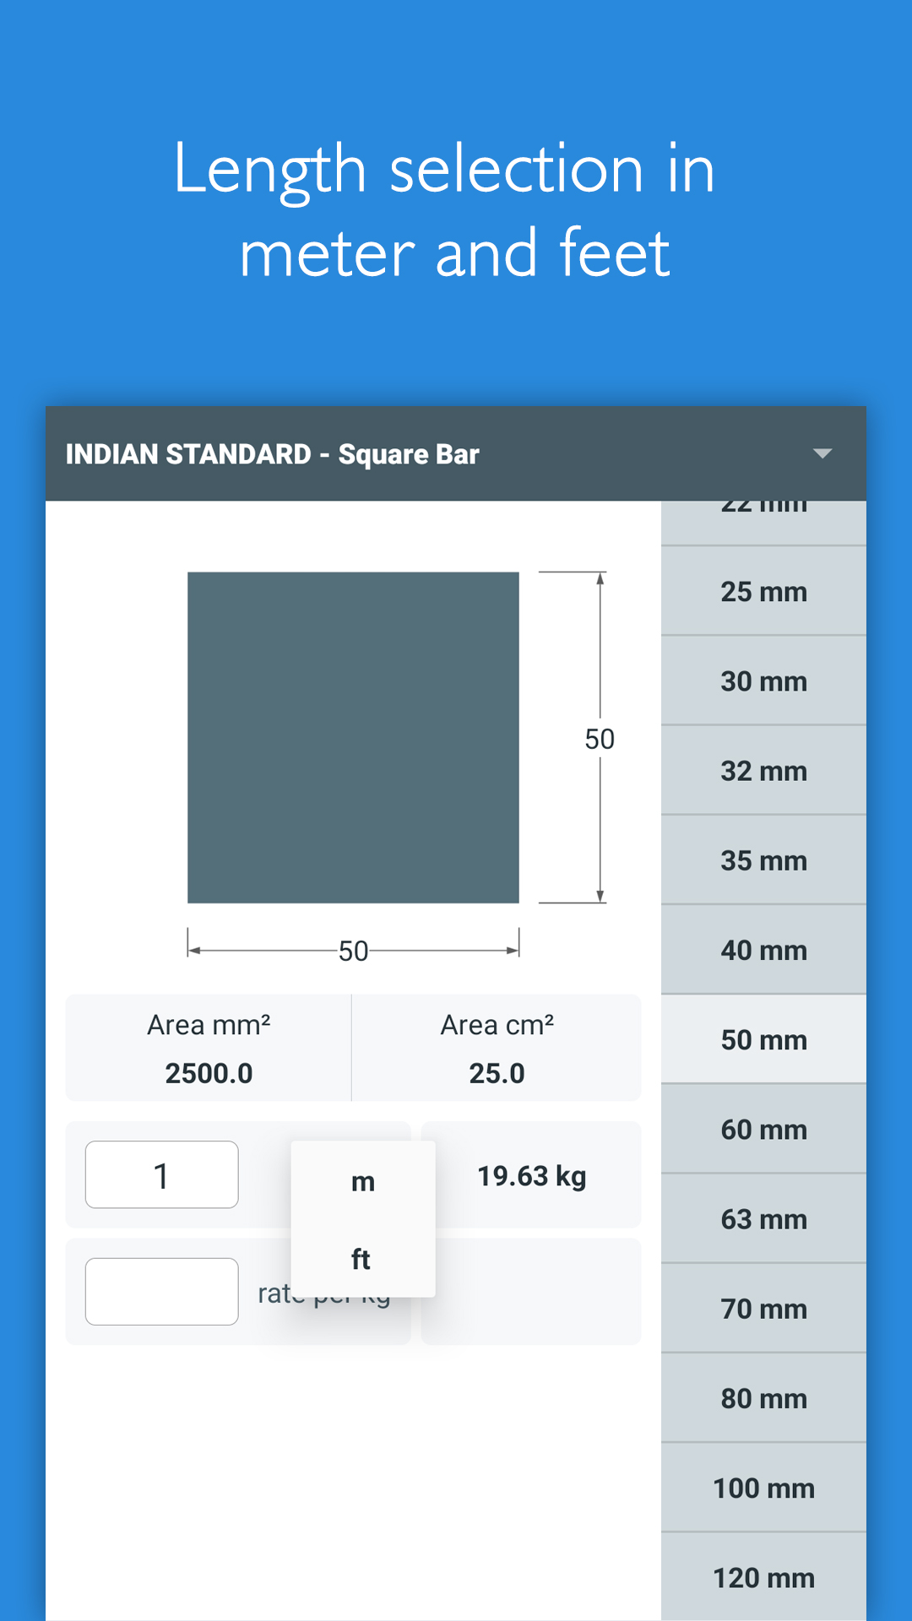Select the 63 mm size

tap(763, 1219)
